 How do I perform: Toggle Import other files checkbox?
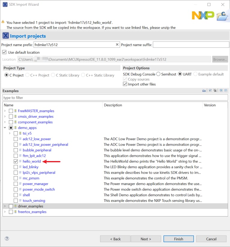pos(125,84)
